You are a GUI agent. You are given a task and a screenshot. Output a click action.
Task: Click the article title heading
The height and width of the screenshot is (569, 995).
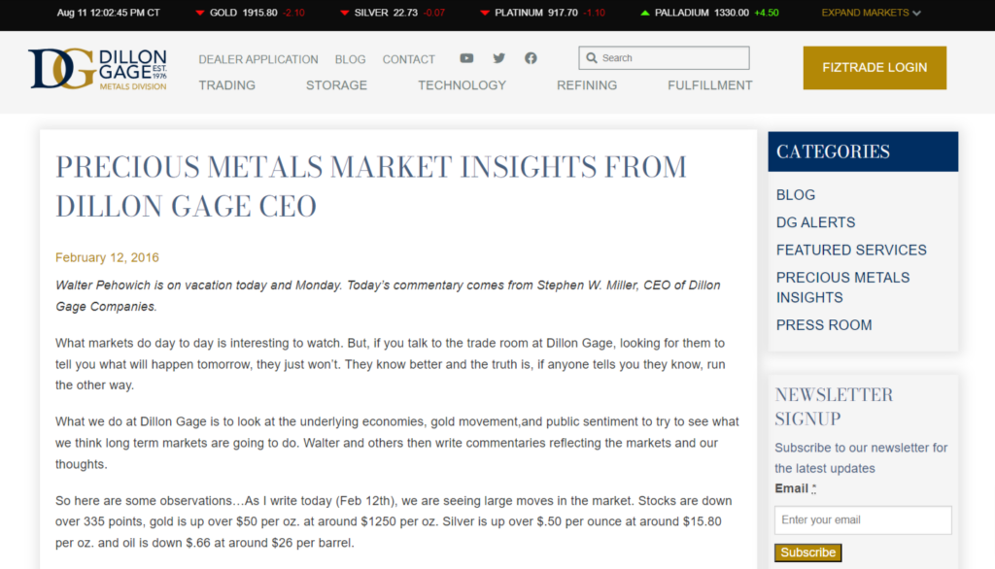click(x=371, y=186)
